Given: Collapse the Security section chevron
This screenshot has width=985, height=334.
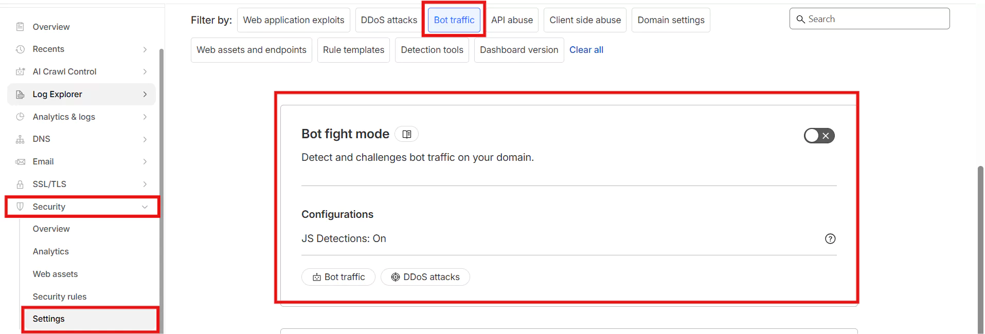Looking at the screenshot, I should pyautogui.click(x=145, y=207).
